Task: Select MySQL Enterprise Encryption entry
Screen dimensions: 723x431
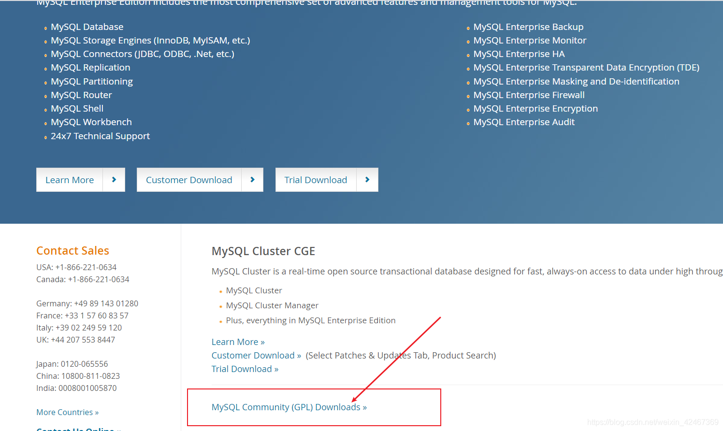Action: tap(535, 109)
